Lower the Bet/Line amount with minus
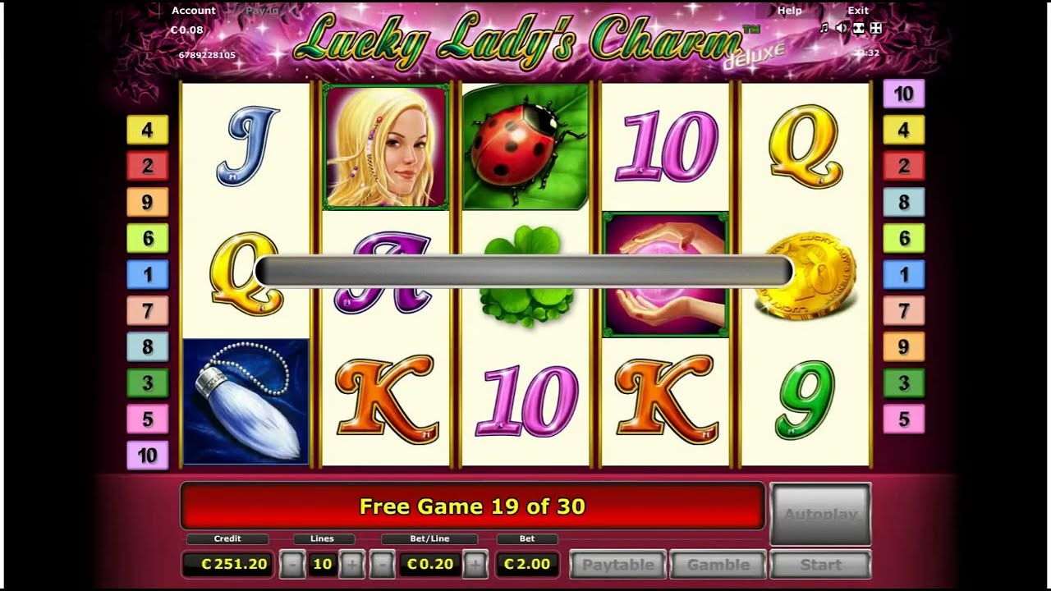 (382, 565)
